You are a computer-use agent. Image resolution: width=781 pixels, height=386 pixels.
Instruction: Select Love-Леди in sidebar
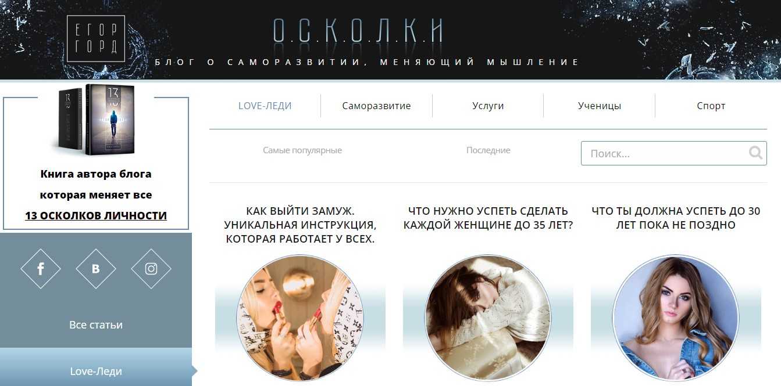[x=96, y=371]
